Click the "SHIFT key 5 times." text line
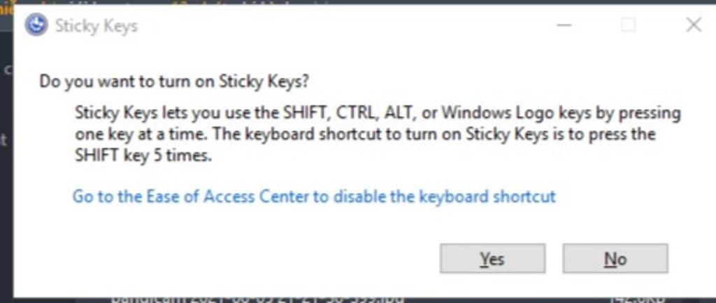The height and width of the screenshot is (303, 716). [144, 156]
